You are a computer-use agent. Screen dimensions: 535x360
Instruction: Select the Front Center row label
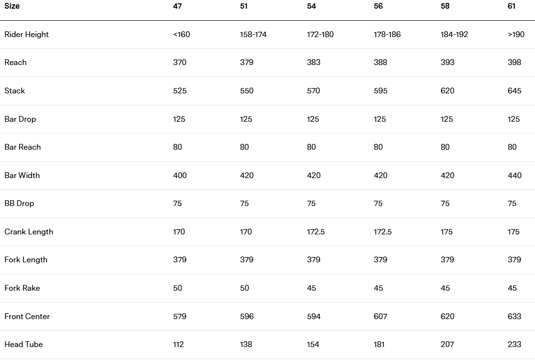27,317
